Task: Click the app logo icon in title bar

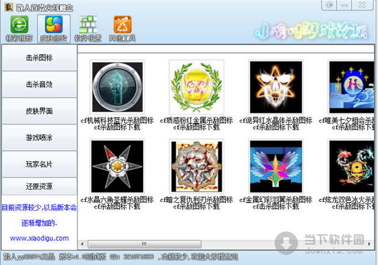Action: coord(8,7)
